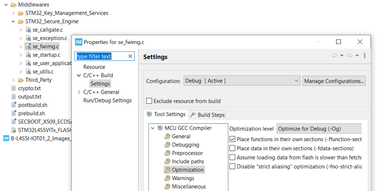Expand C/C++ General tree chevron

pyautogui.click(x=79, y=92)
